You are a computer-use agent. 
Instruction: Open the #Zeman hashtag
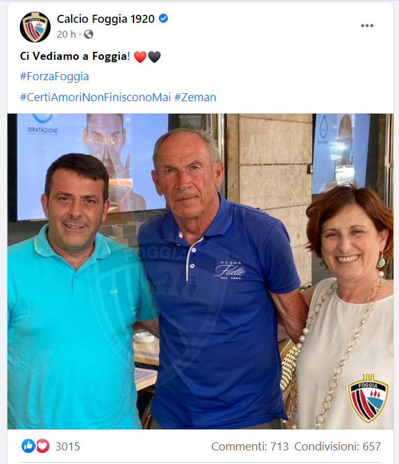coord(195,97)
